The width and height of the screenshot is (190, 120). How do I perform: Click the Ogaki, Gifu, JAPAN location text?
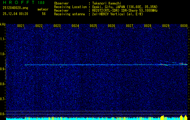[x=125, y=7]
